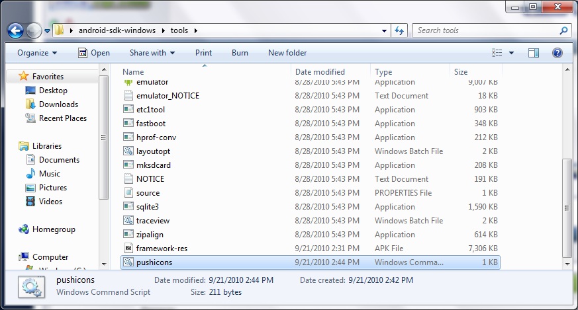Viewport: 578px width, 310px height.
Task: Click the Burn toolbar button
Action: click(240, 53)
